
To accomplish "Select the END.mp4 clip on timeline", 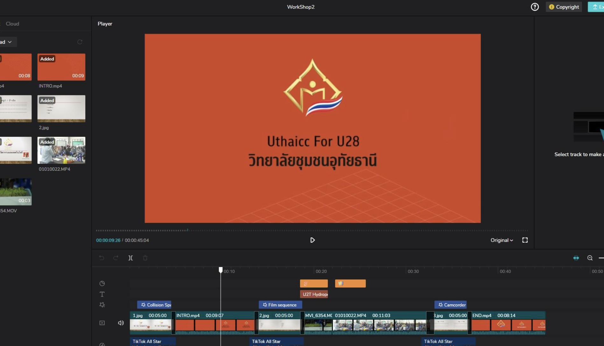I will pos(509,323).
